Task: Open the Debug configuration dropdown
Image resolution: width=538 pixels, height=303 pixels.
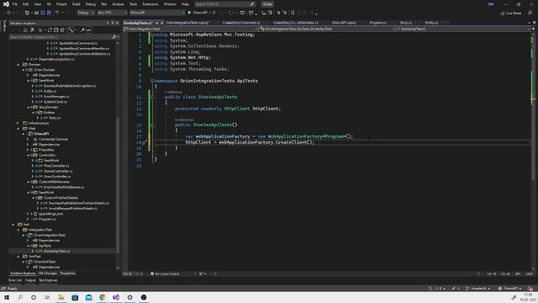Action: pos(86,13)
